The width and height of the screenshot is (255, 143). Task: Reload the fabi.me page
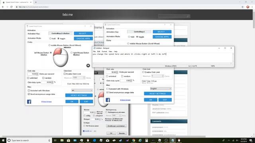coord(12,7)
